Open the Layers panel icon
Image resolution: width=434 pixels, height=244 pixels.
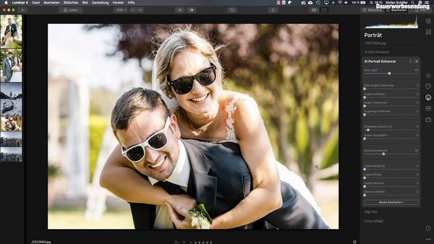click(428, 21)
